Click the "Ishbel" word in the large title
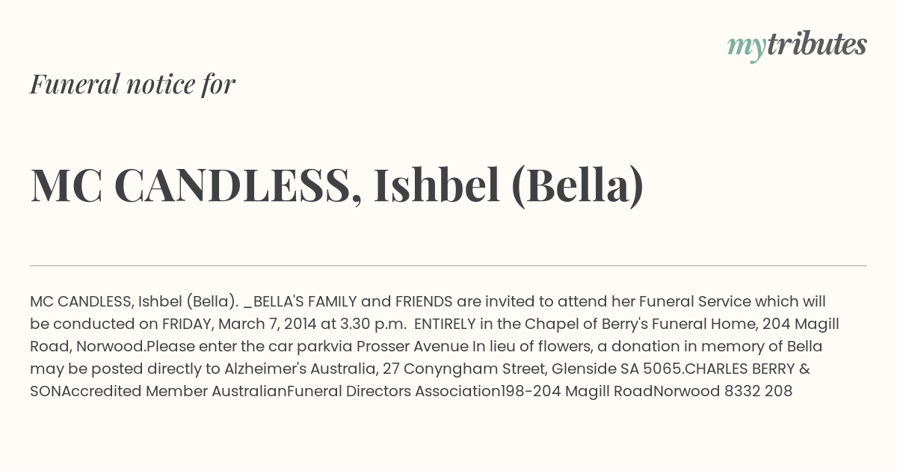Image resolution: width=897 pixels, height=471 pixels. coord(436,185)
